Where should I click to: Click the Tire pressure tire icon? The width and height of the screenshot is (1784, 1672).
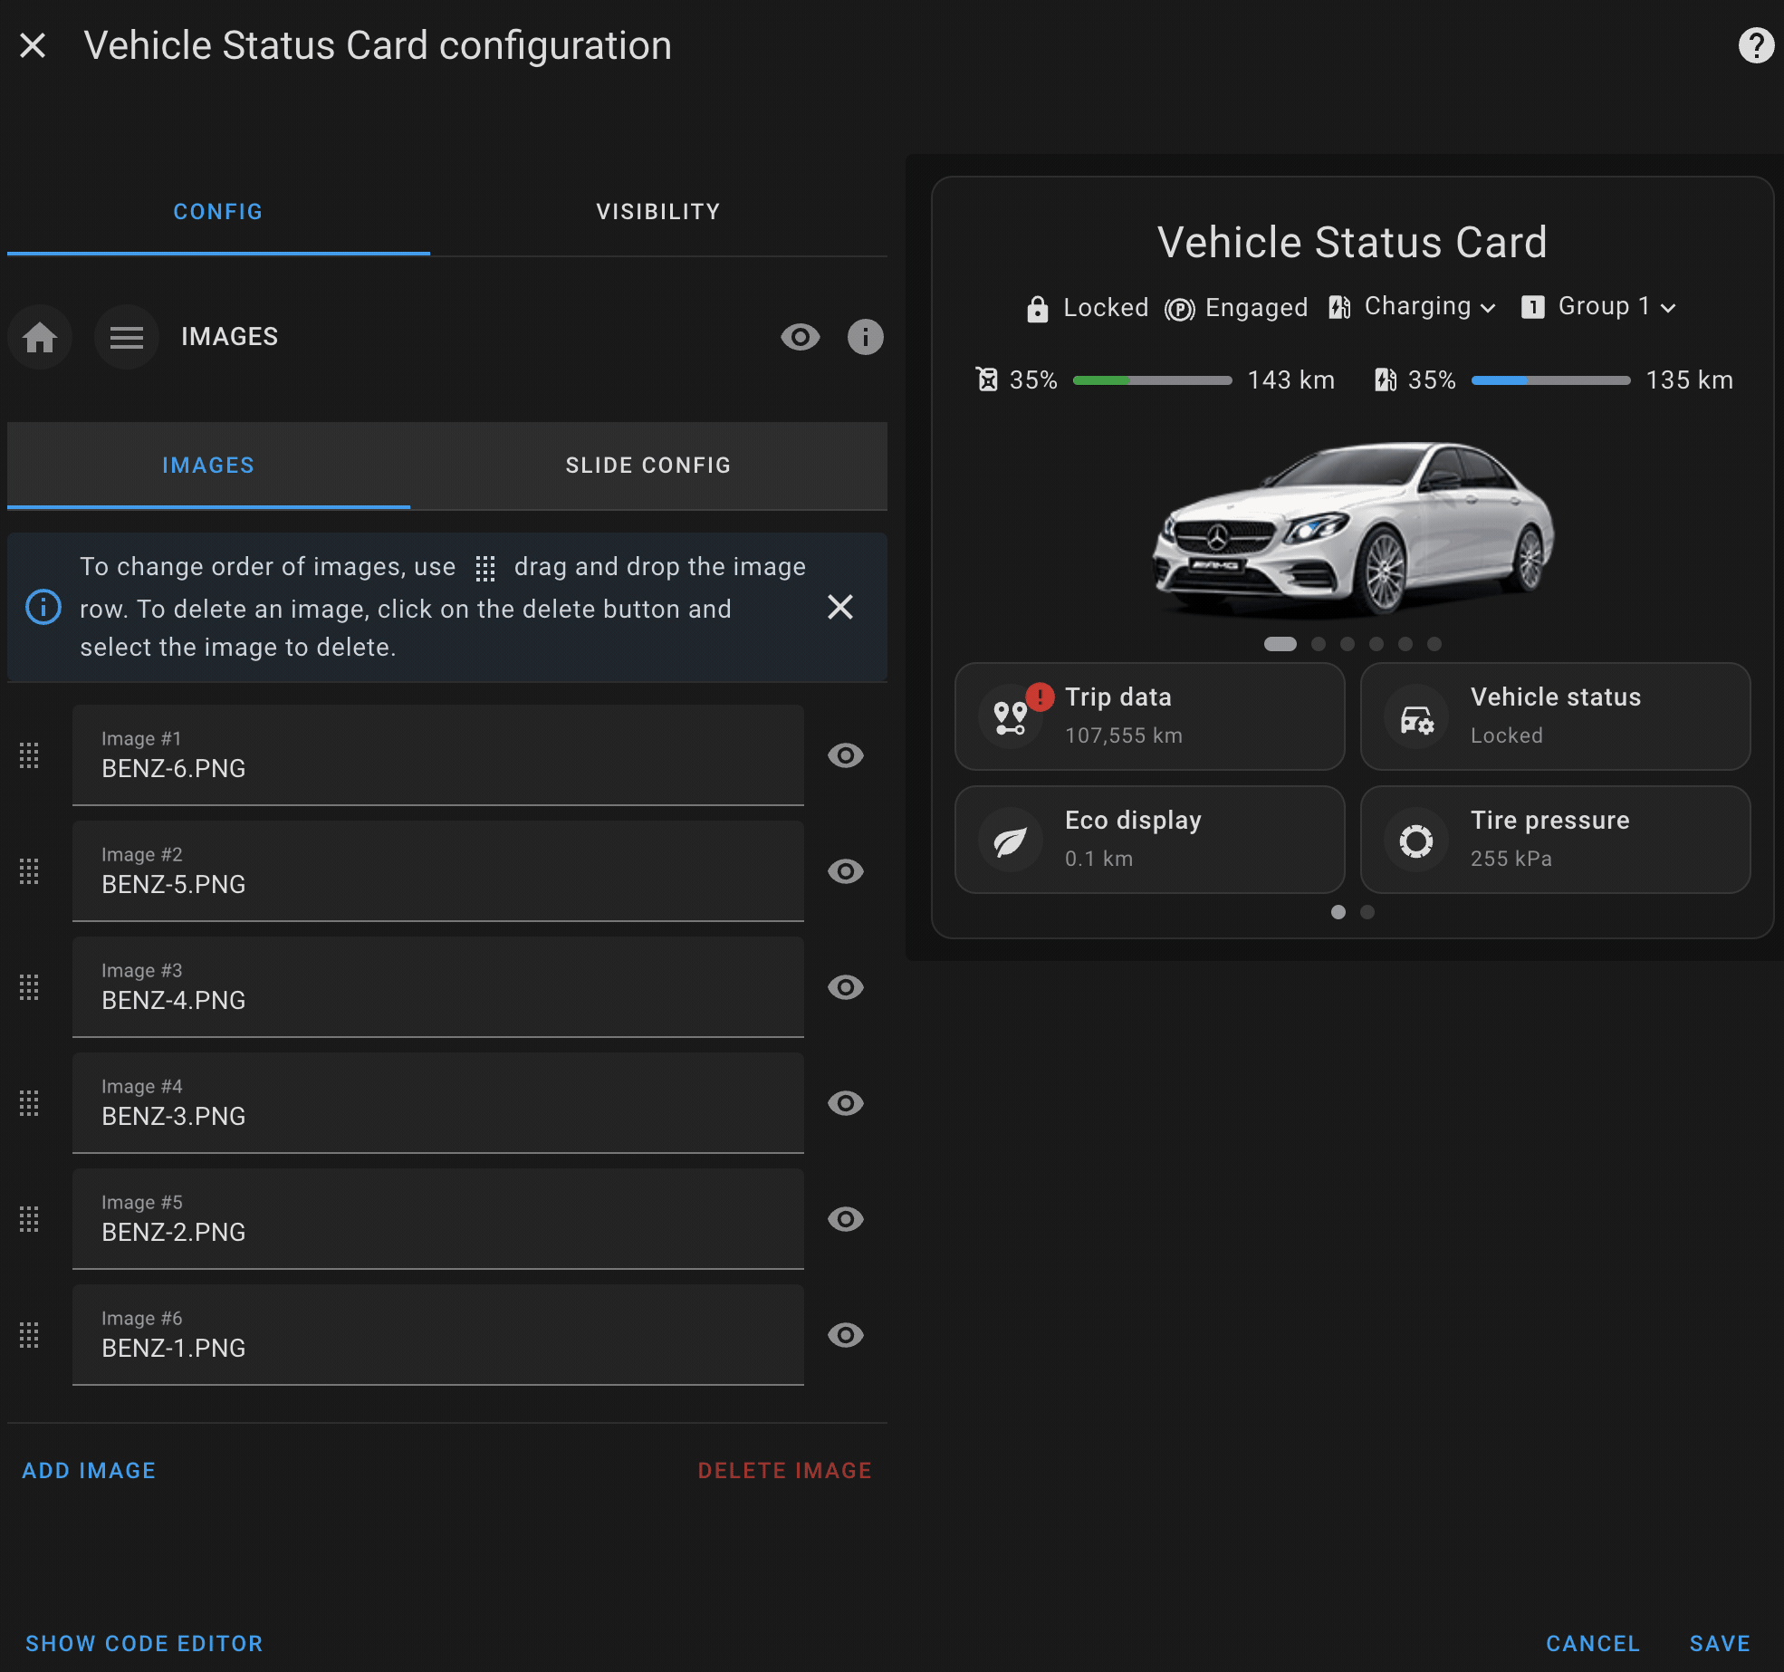[1416, 841]
